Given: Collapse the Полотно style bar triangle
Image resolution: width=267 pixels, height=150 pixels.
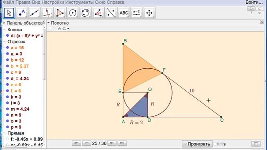Looking at the screenshot, I should (48, 23).
